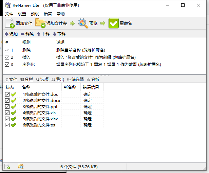
Task: Click the green status check of 2修改后的文件.docx
Action: tap(14, 100)
